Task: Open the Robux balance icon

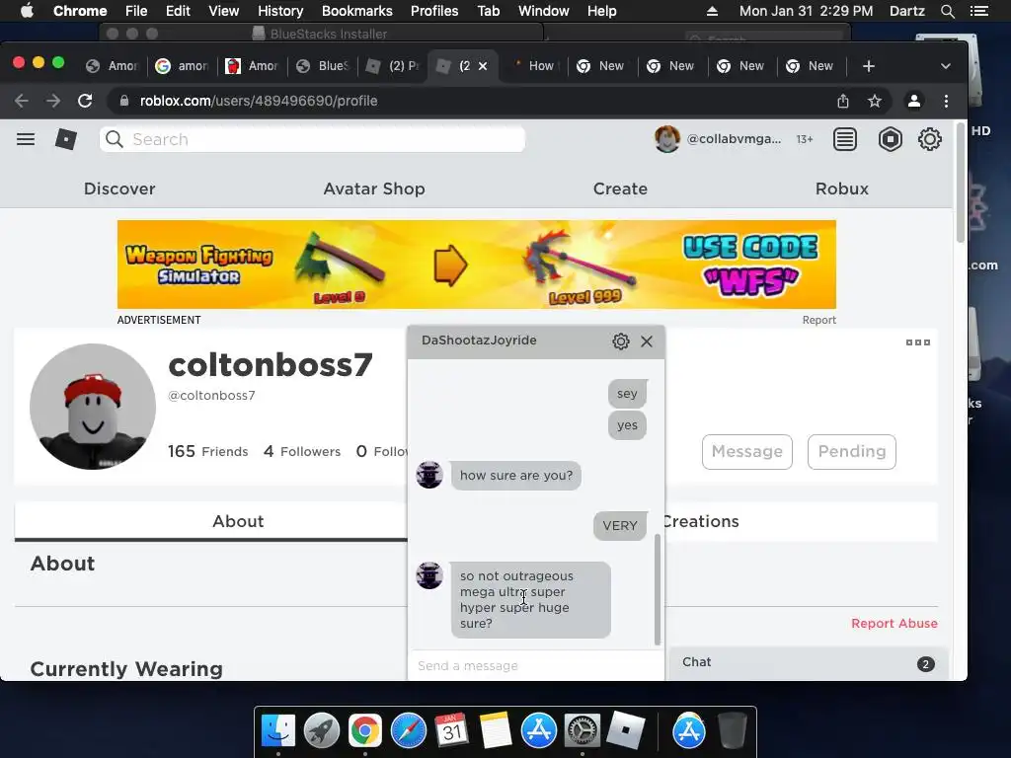Action: pyautogui.click(x=890, y=139)
